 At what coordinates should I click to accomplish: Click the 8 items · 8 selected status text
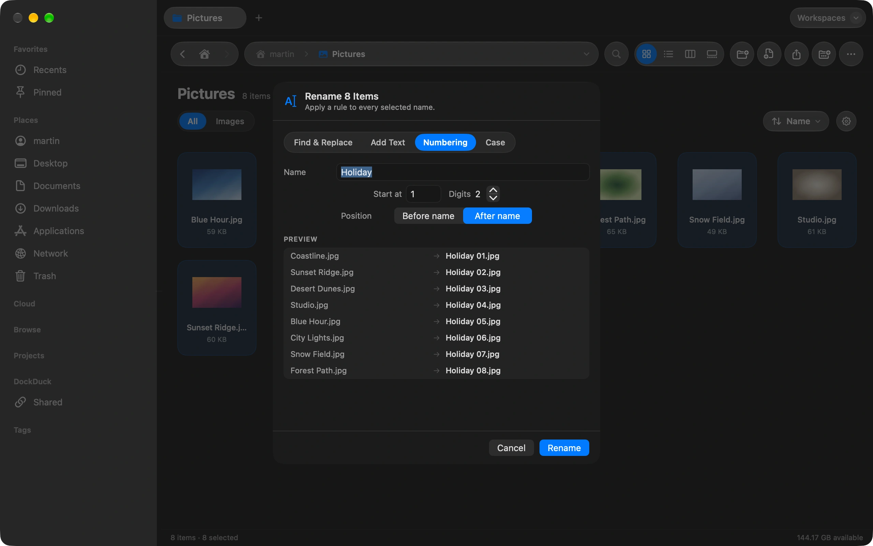204,537
